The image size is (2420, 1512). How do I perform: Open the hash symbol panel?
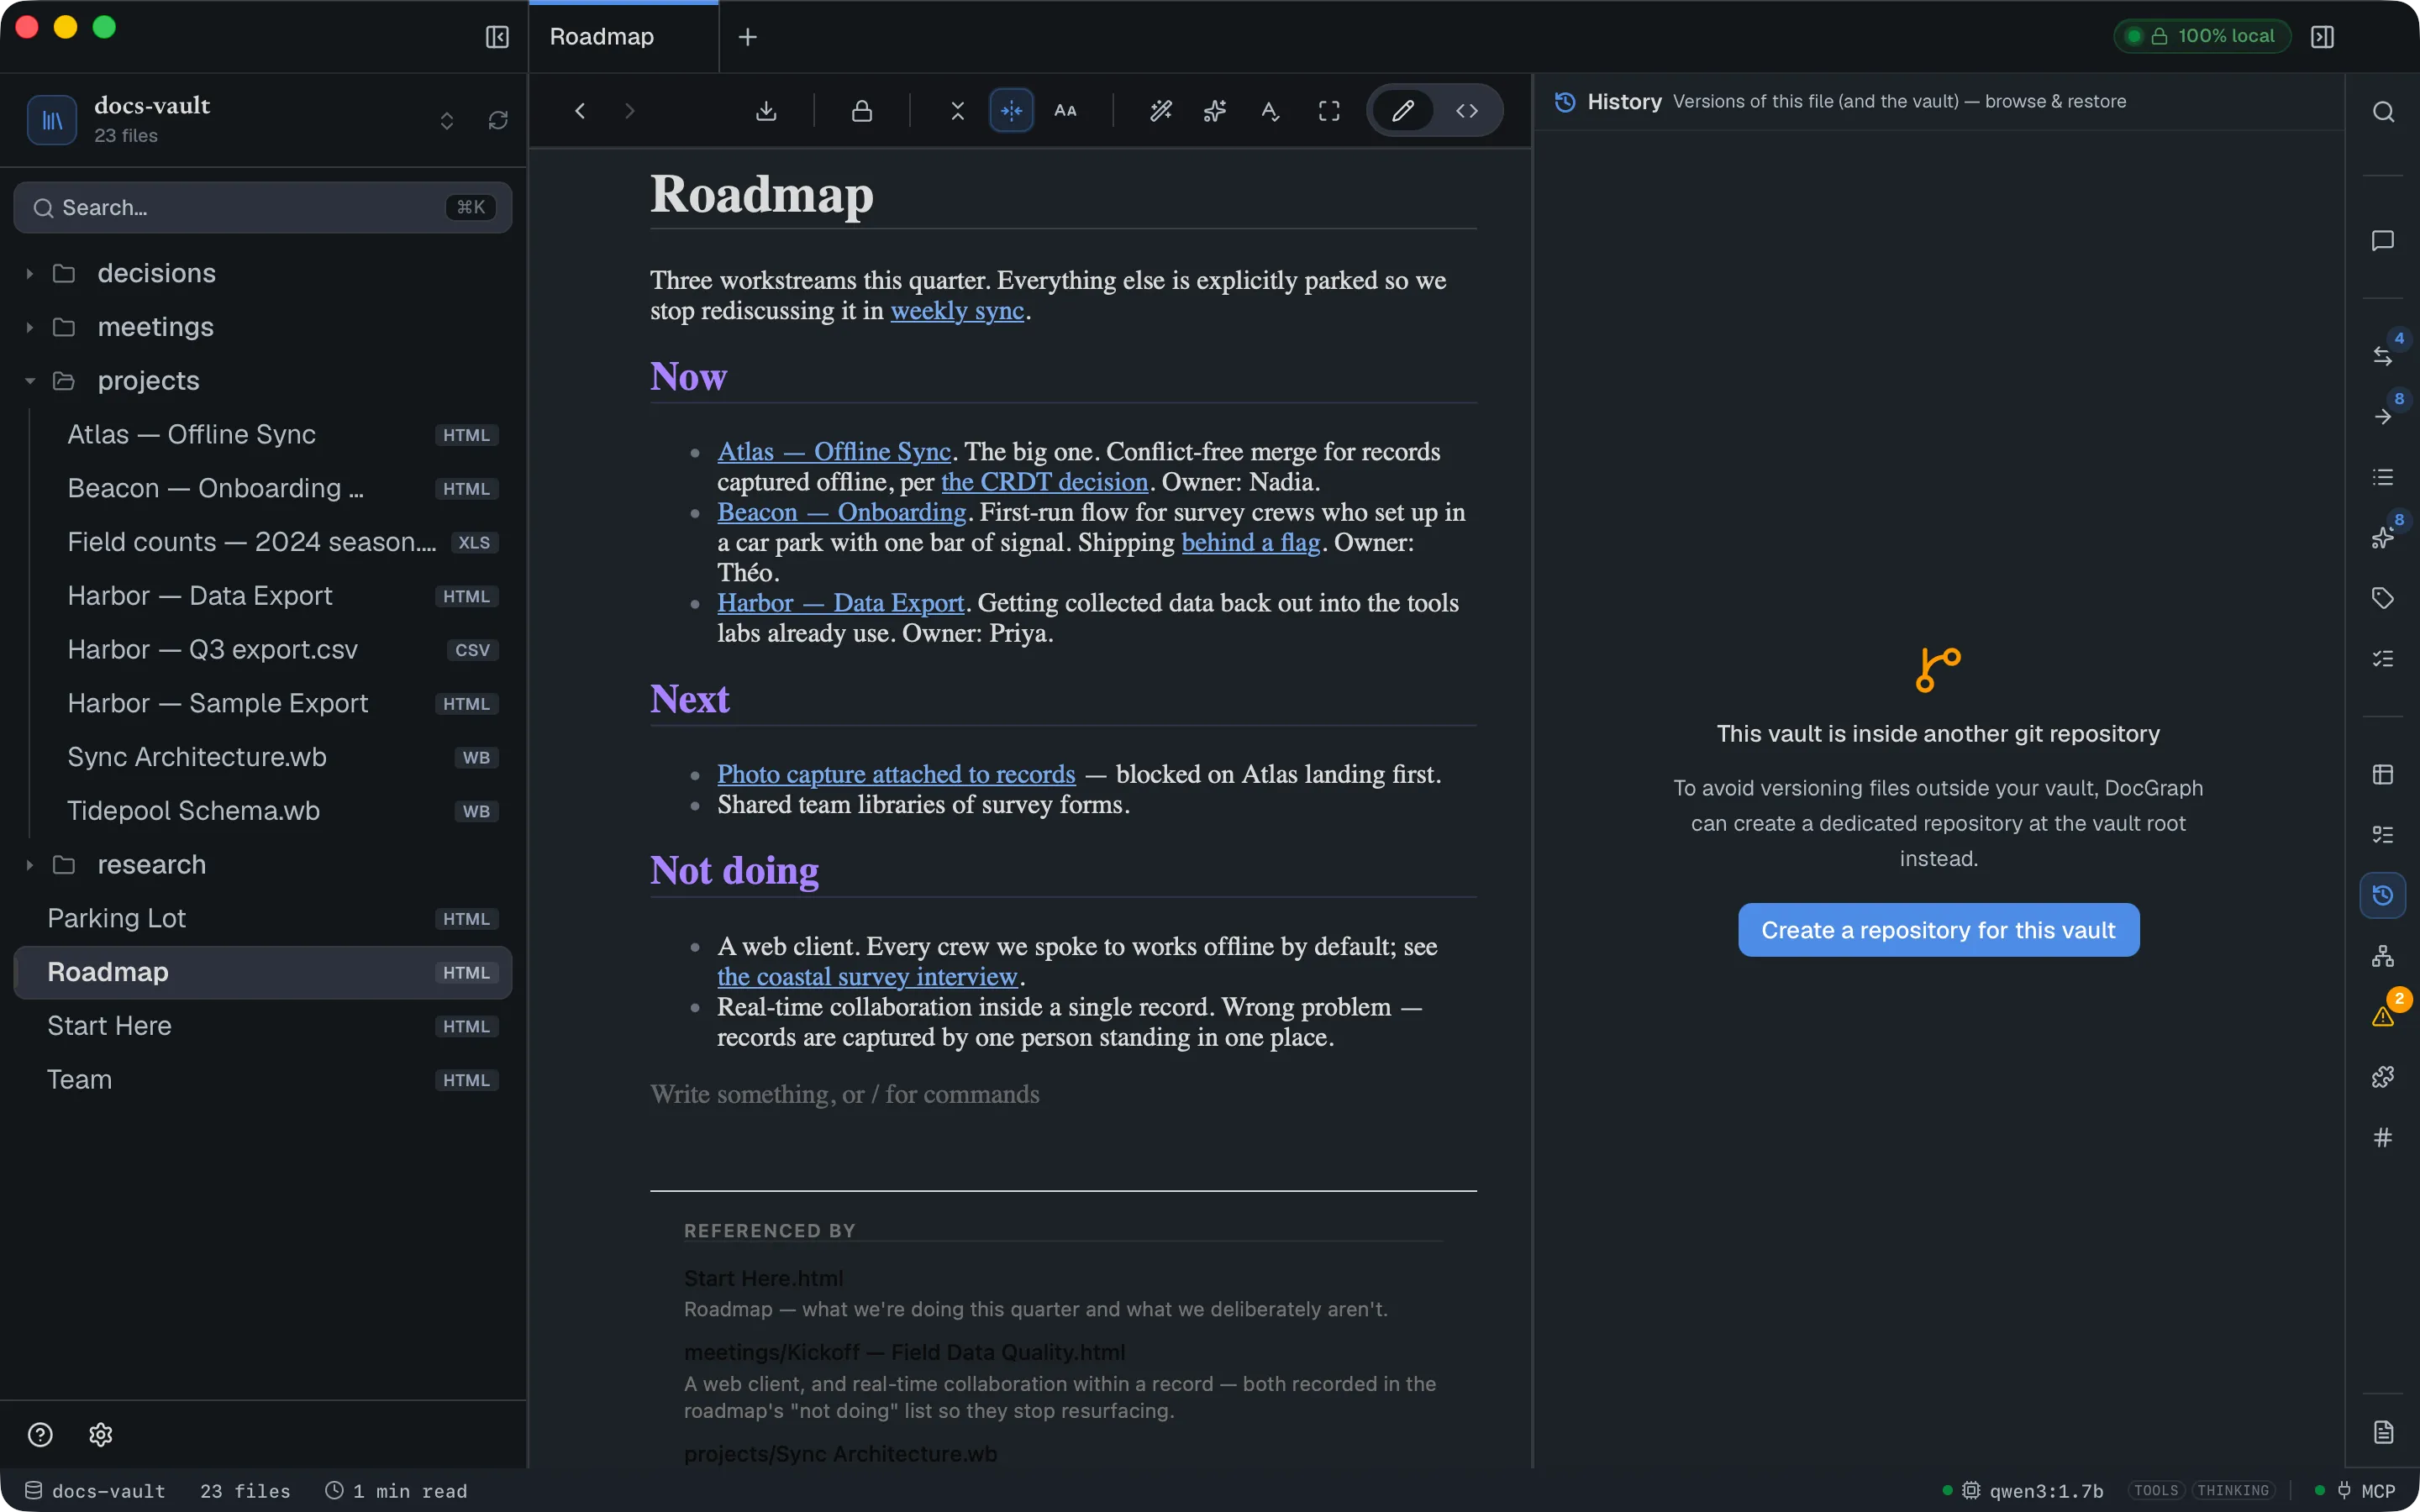click(2383, 1137)
